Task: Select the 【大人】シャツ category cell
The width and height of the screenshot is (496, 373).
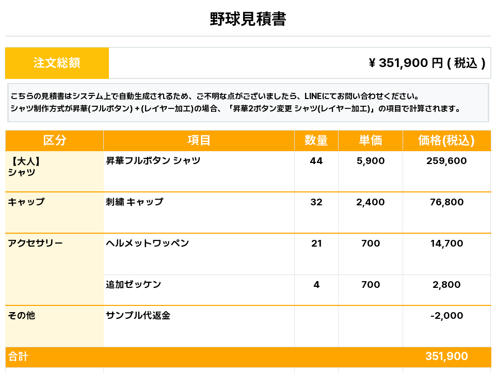Action: click(54, 171)
